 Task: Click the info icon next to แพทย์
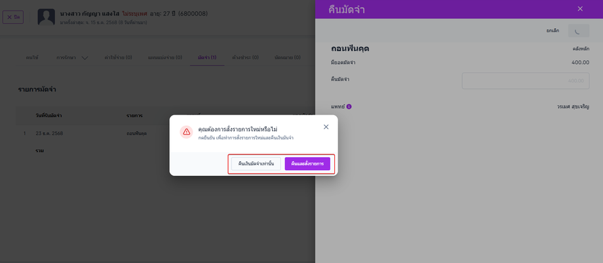349,107
